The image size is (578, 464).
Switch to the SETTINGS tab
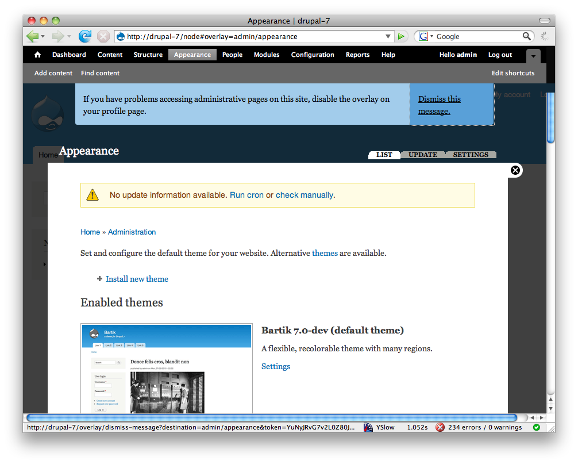[471, 154]
